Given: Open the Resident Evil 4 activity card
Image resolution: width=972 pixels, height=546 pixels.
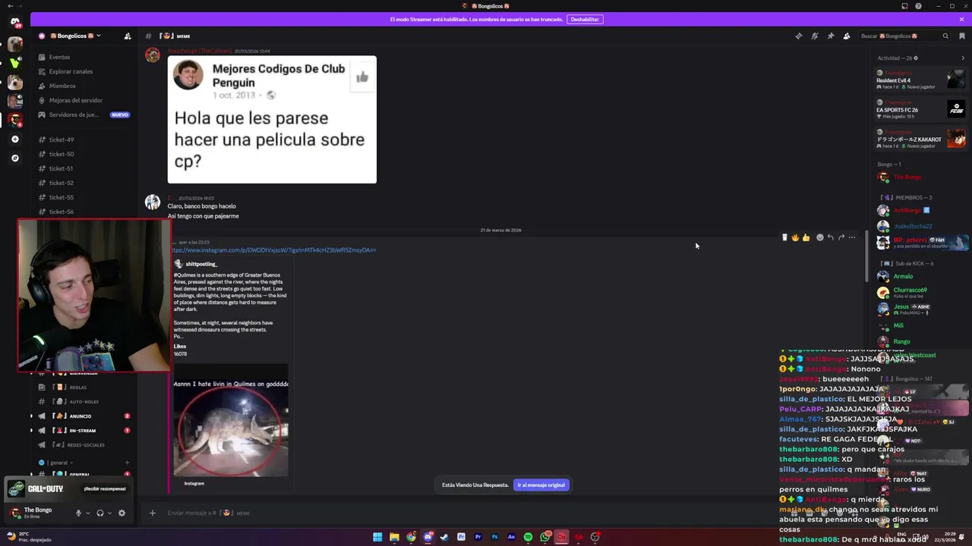Looking at the screenshot, I should [920, 79].
